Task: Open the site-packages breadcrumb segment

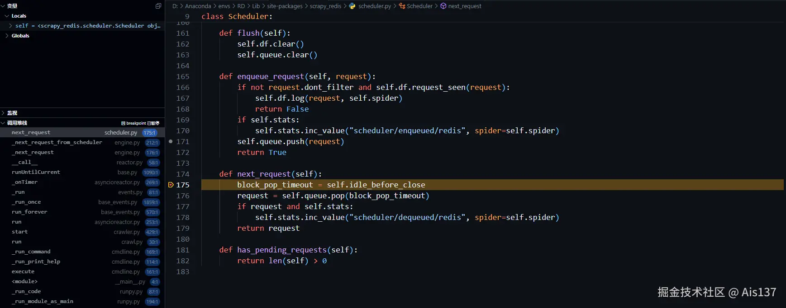Action: coord(285,6)
